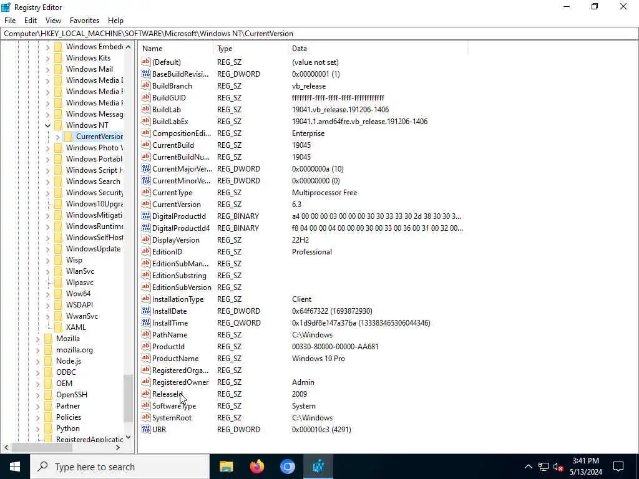Screen dimensions: 639x479
Task: Select the Windows Mail tree key
Action: coord(89,69)
